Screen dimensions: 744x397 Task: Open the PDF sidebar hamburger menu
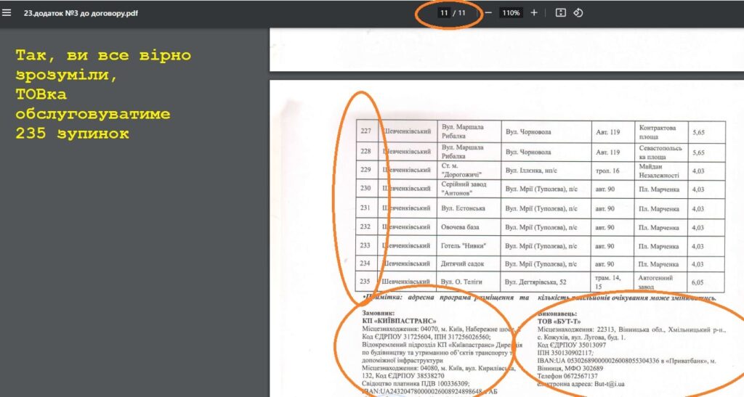(7, 12)
